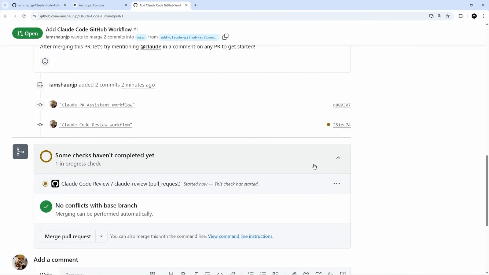Open browser extensions puzzle icon

click(461, 16)
